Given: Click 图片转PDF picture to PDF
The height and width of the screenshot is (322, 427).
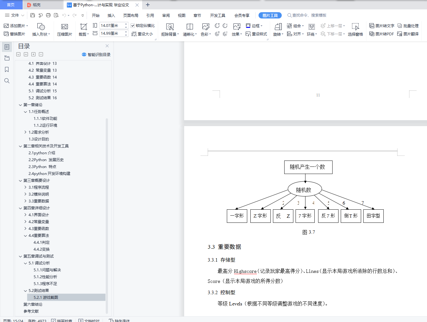Looking at the screenshot, I should click(x=382, y=34).
